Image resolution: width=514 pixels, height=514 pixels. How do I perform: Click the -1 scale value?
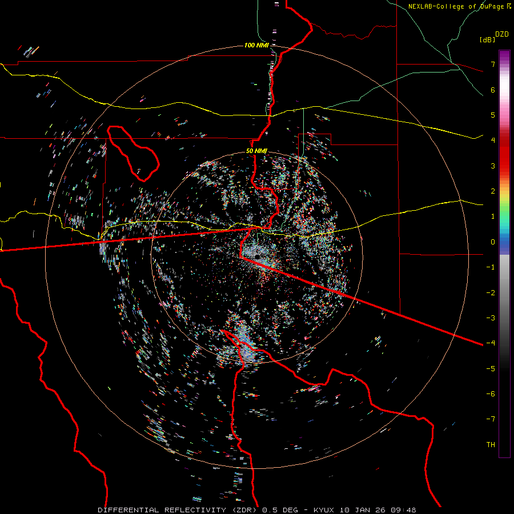491,267
